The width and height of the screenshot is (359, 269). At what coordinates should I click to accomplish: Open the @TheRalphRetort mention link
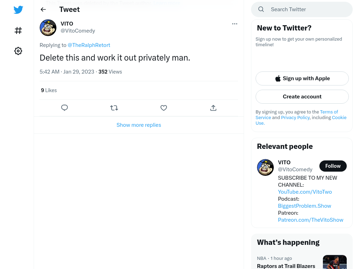point(89,45)
